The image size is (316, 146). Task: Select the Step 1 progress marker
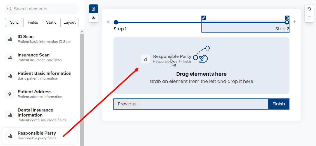(x=116, y=22)
